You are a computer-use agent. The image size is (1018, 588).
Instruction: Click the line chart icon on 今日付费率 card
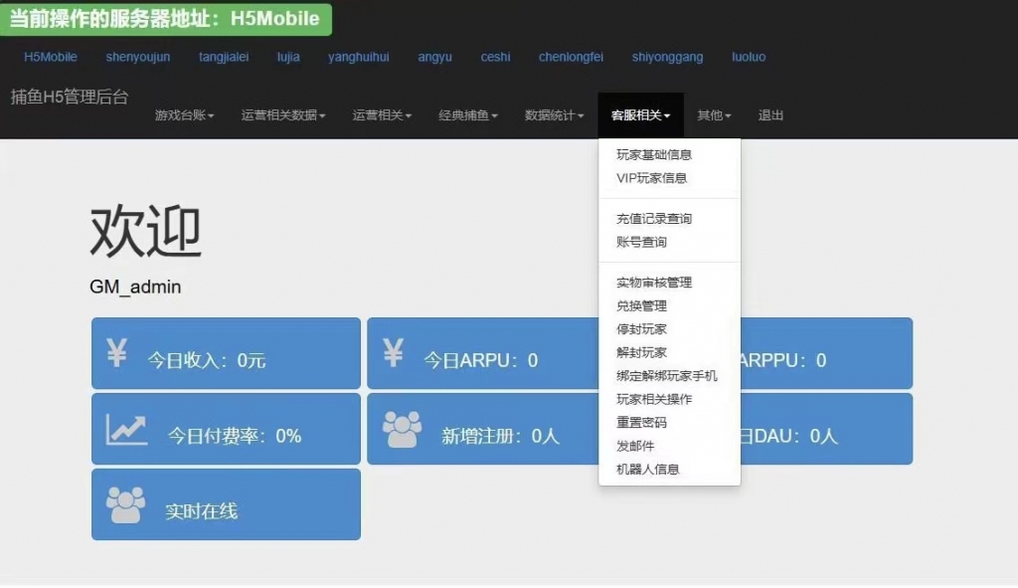(x=126, y=429)
